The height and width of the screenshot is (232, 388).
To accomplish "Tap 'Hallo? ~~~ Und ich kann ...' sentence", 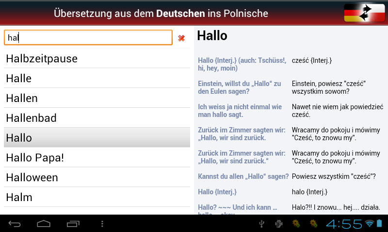I will 238,209.
